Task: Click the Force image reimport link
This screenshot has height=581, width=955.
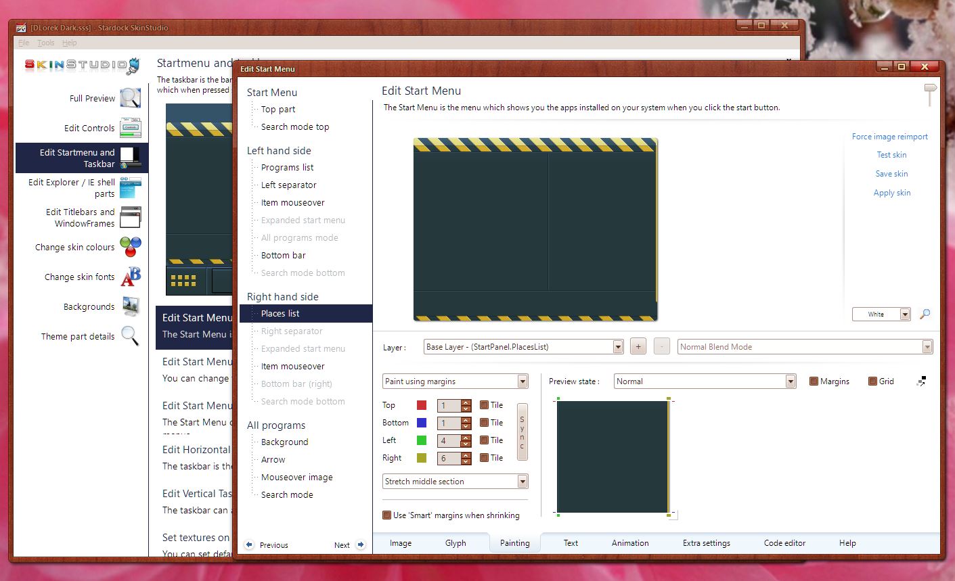Action: 890,137
